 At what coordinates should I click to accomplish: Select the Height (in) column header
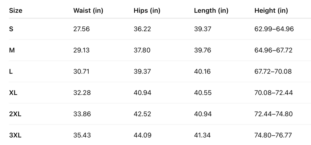tap(271, 11)
